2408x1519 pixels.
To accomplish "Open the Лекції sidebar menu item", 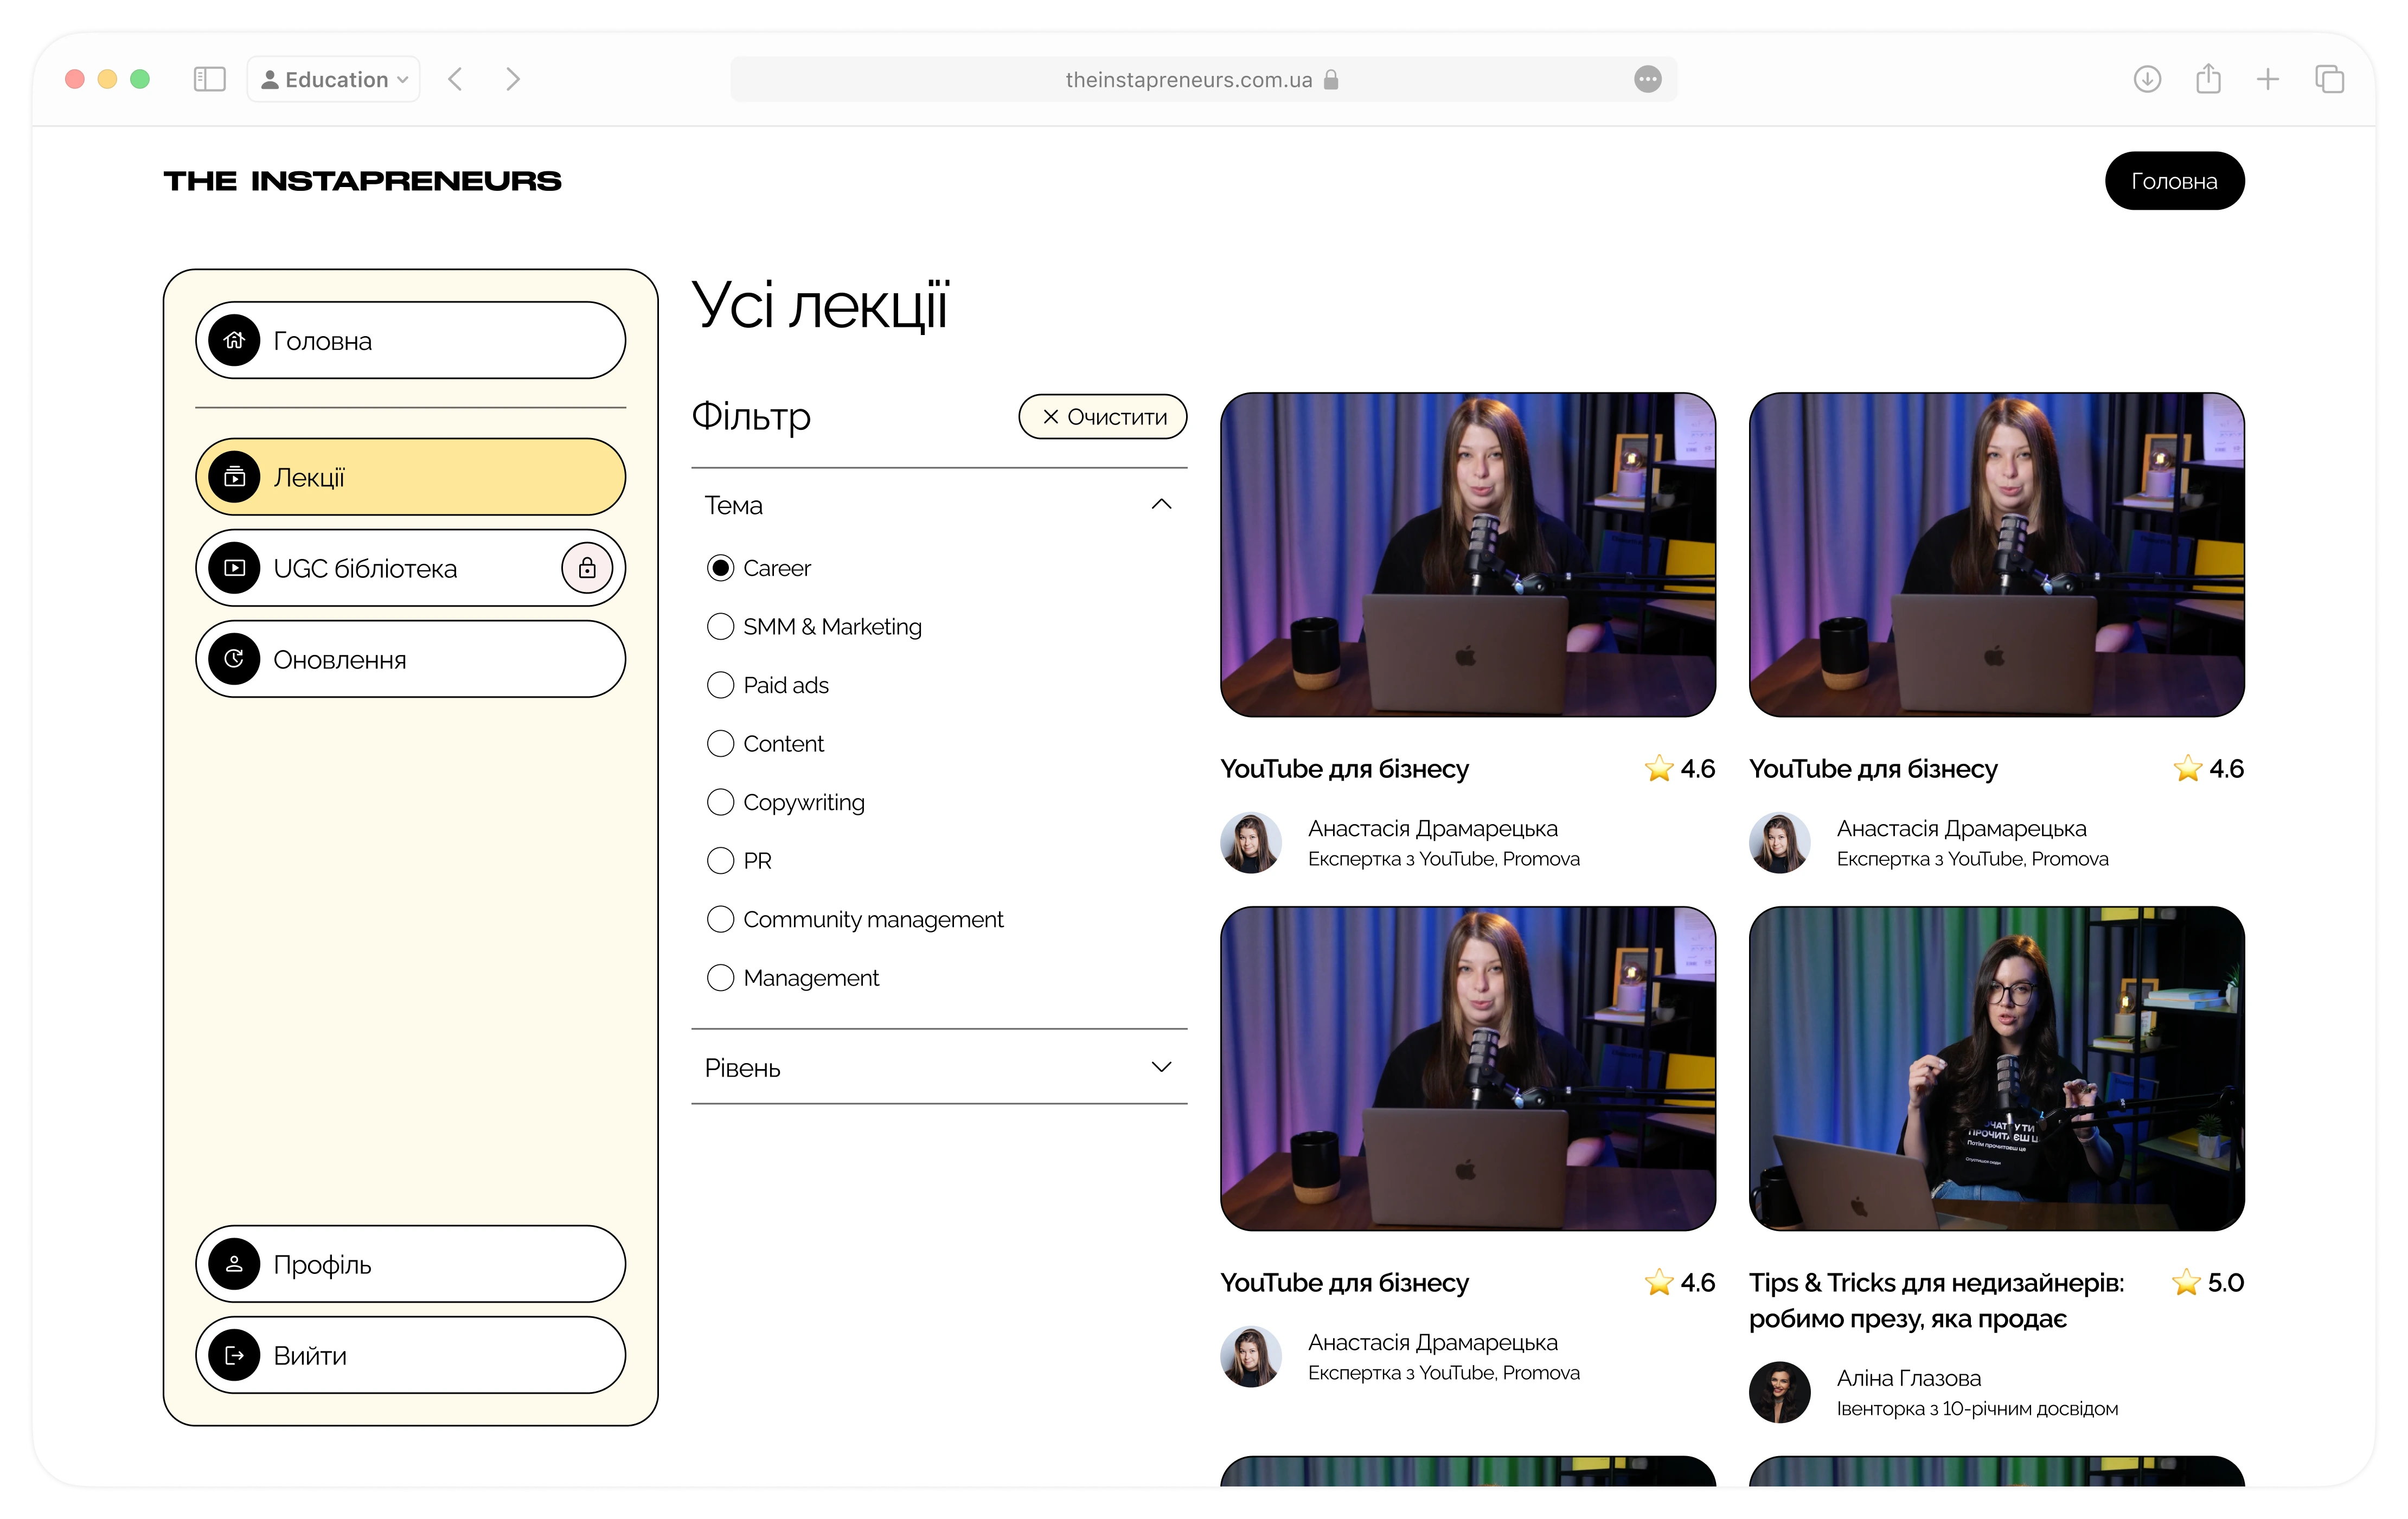I will click(410, 477).
